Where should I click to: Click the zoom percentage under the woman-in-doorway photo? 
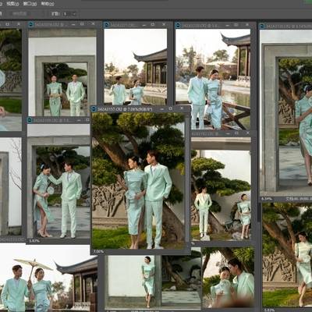267,199
